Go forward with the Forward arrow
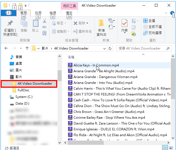Viewport: 180px width, 150px height. [x=14, y=48]
